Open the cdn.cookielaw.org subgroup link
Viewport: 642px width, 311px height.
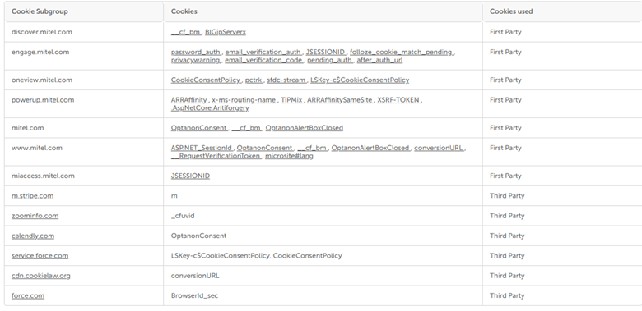point(41,276)
